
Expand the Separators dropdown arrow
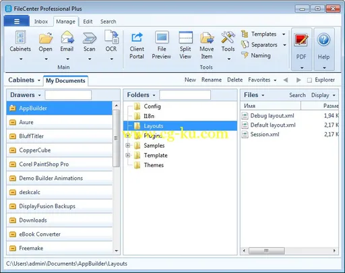(284, 45)
